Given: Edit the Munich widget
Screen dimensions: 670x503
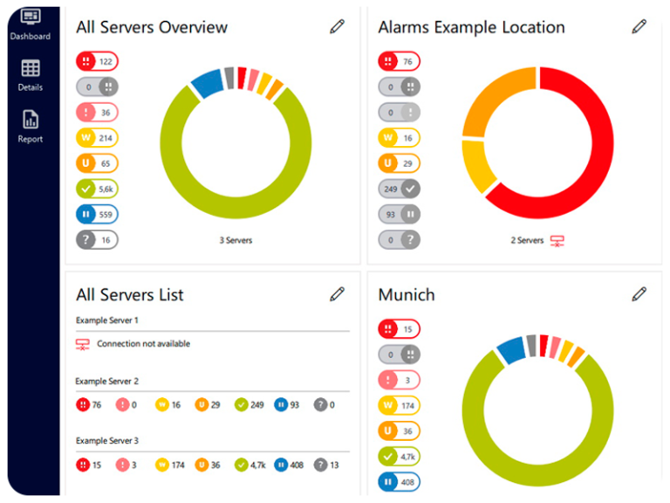Looking at the screenshot, I should 639,294.
